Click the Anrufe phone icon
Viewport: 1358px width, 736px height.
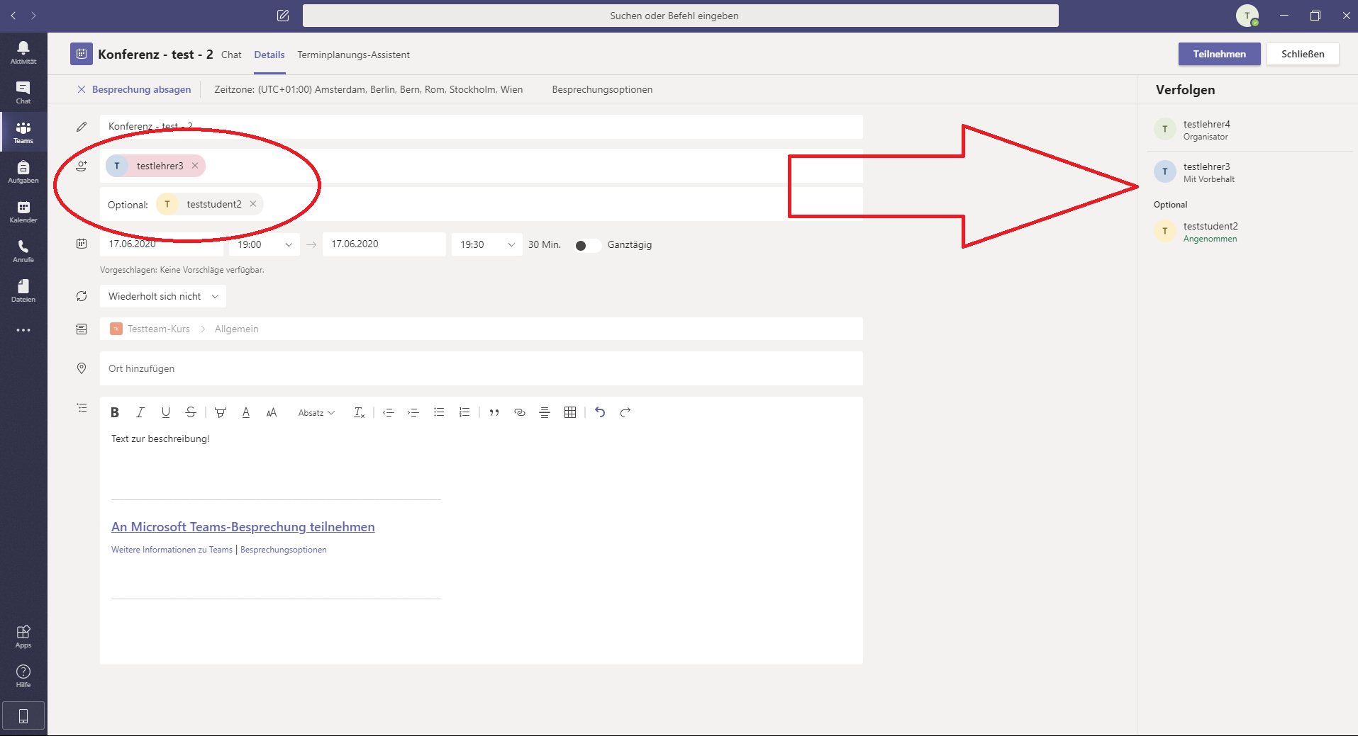coord(23,251)
